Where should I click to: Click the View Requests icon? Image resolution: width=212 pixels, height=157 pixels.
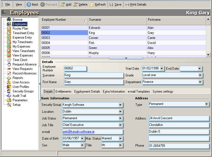[9, 69]
